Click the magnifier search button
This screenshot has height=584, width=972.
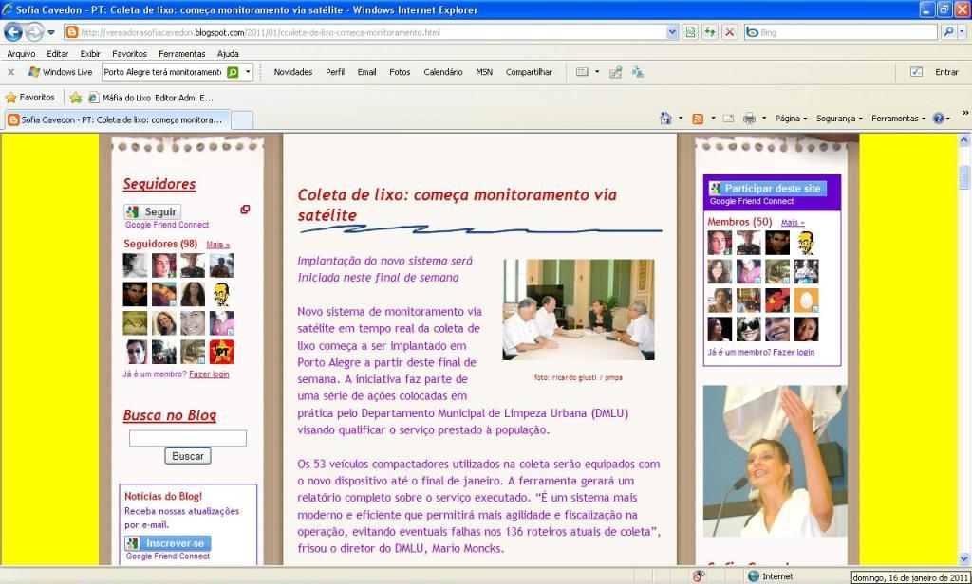(948, 32)
